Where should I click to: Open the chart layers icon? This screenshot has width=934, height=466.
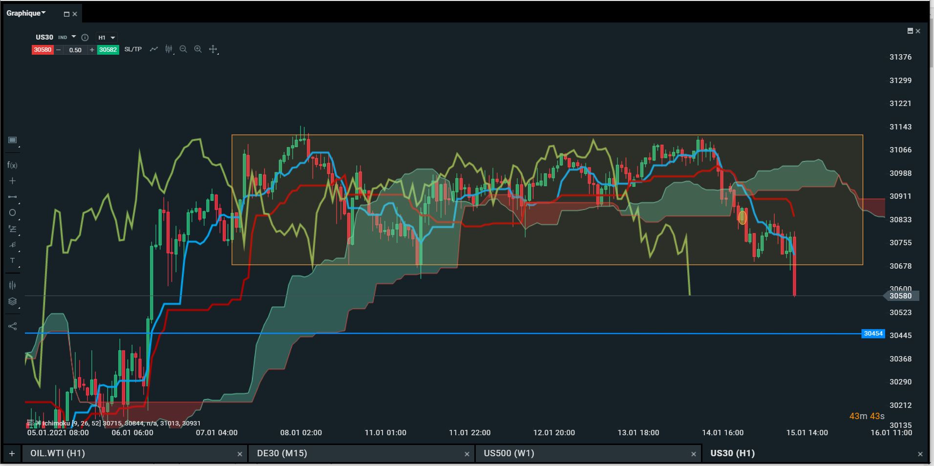coord(12,301)
